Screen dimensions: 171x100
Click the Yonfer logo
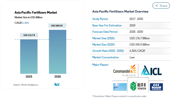point(138,86)
